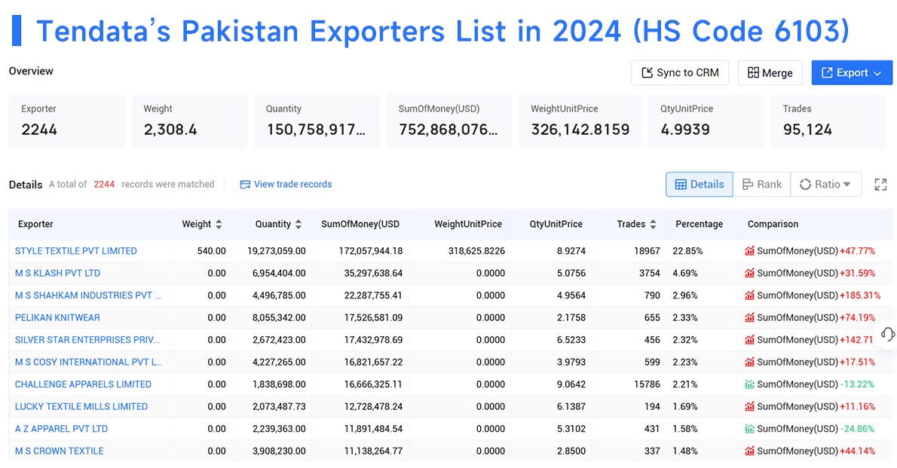Image resolution: width=897 pixels, height=468 pixels.
Task: Click the Sync to CRM arrow icon
Action: click(646, 72)
